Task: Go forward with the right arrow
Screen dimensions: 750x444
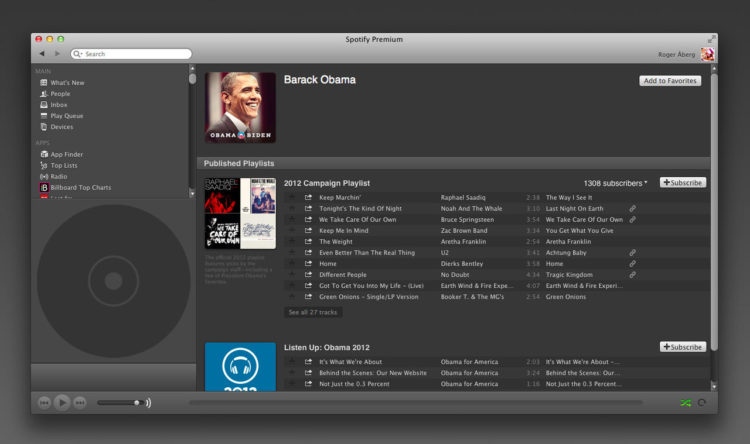Action: coord(57,54)
